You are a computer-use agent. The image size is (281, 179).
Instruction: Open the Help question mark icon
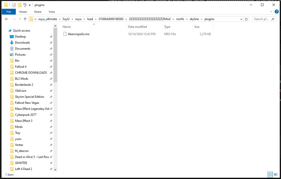point(276,12)
